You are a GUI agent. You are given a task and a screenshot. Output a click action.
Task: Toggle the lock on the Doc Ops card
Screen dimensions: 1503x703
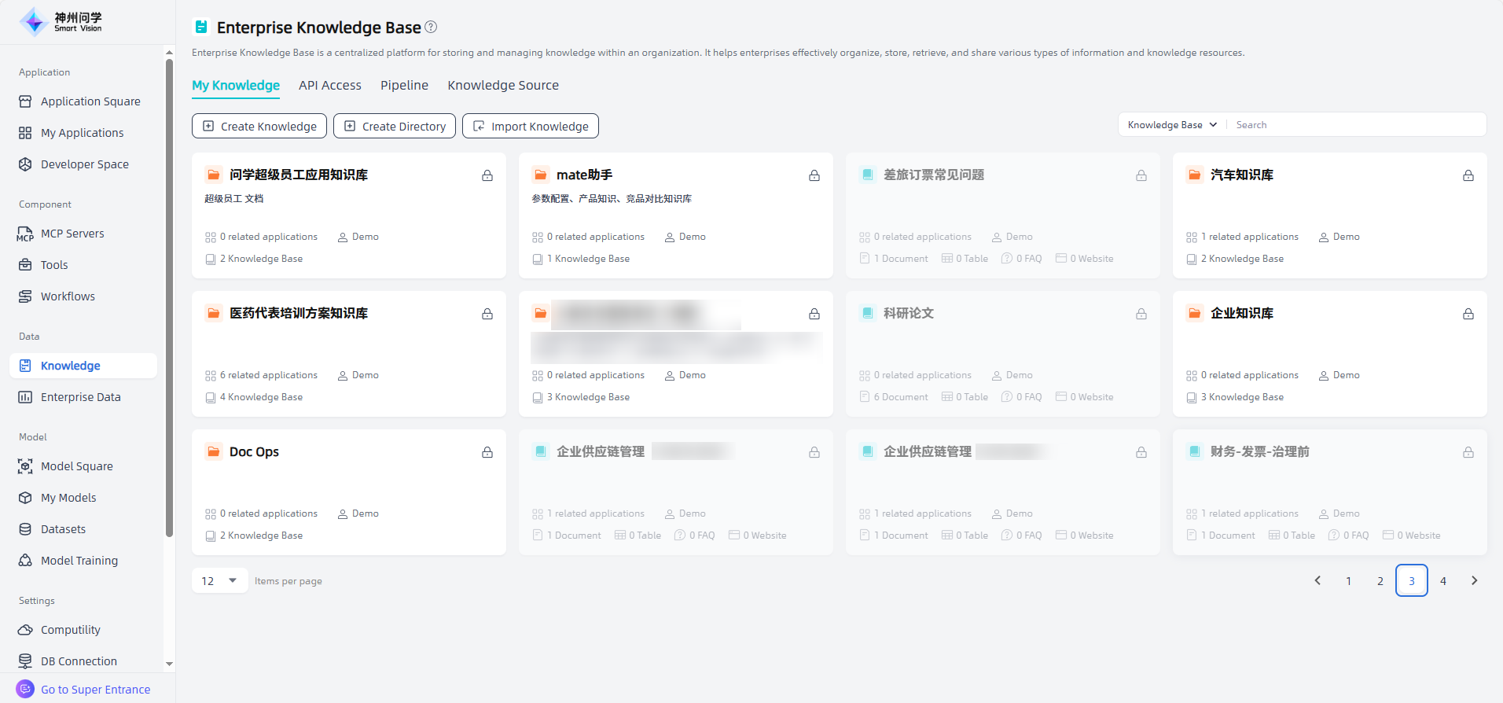pyautogui.click(x=487, y=452)
